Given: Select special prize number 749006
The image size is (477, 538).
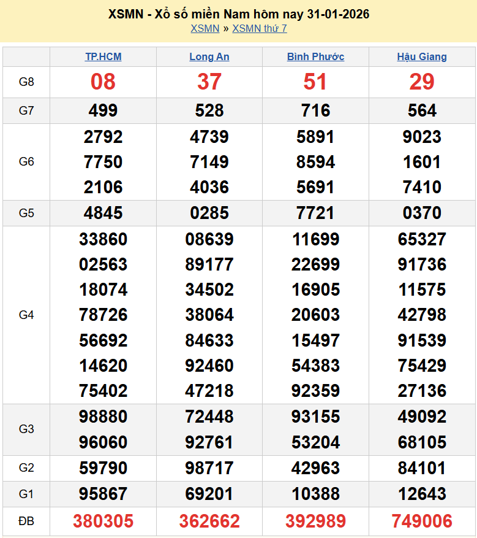Looking at the screenshot, I should [x=422, y=521].
